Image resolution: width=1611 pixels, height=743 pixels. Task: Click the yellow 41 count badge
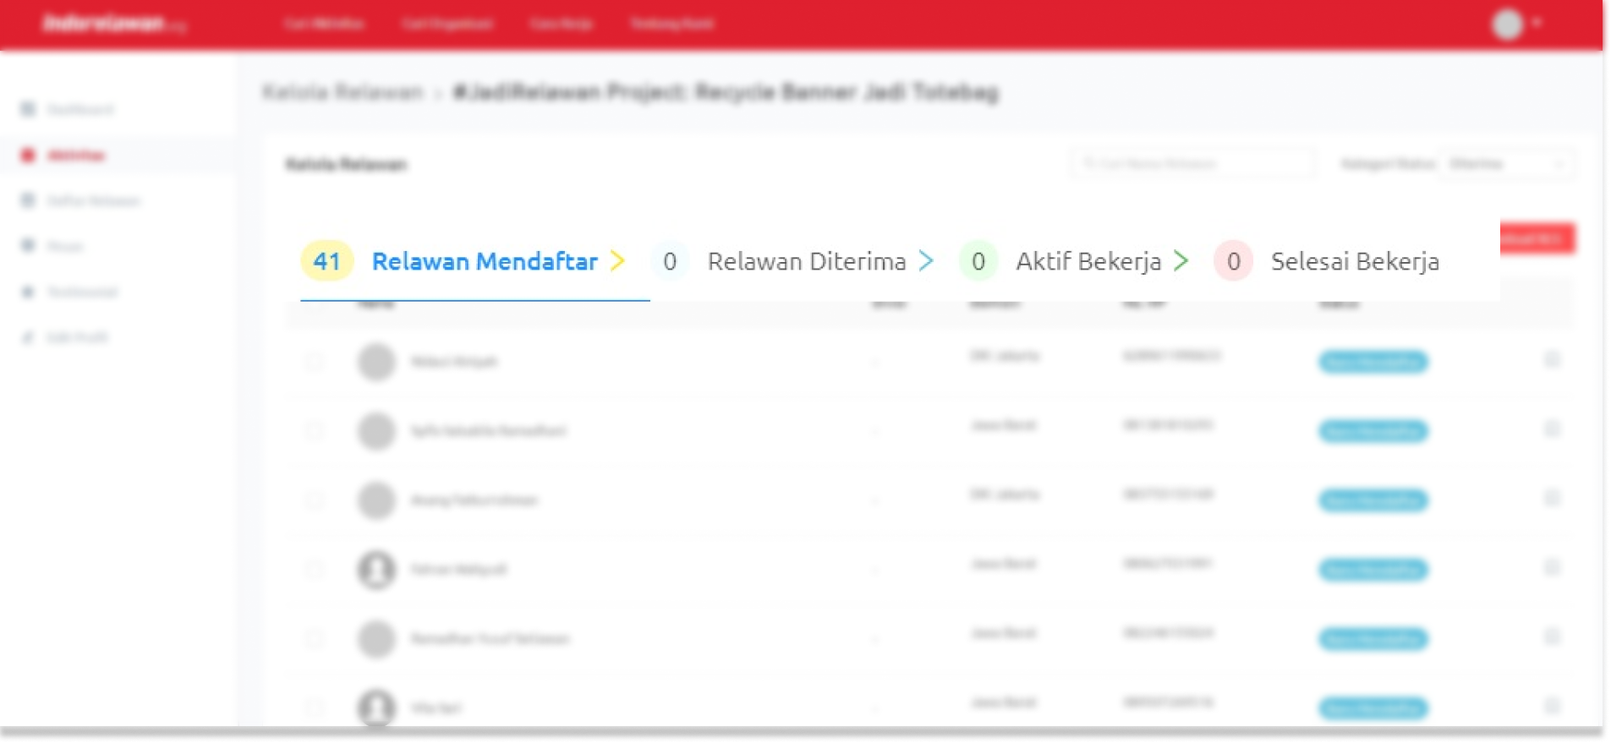point(326,262)
